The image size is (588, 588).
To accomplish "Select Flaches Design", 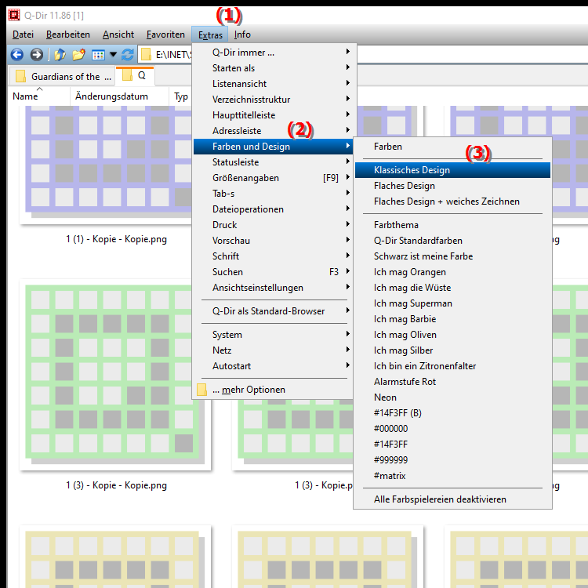I will pos(452,186).
